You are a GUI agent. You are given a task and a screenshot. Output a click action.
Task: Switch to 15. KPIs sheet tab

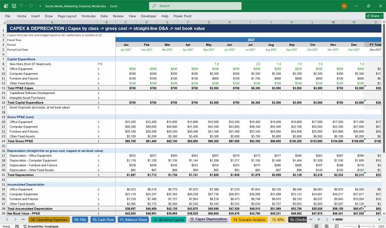coord(278,220)
